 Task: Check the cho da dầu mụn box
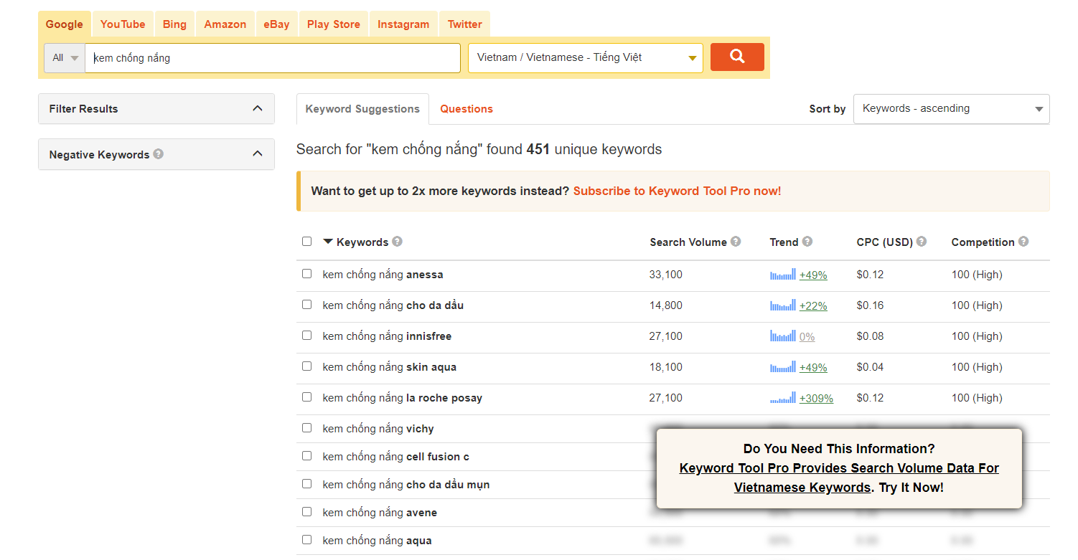307,484
